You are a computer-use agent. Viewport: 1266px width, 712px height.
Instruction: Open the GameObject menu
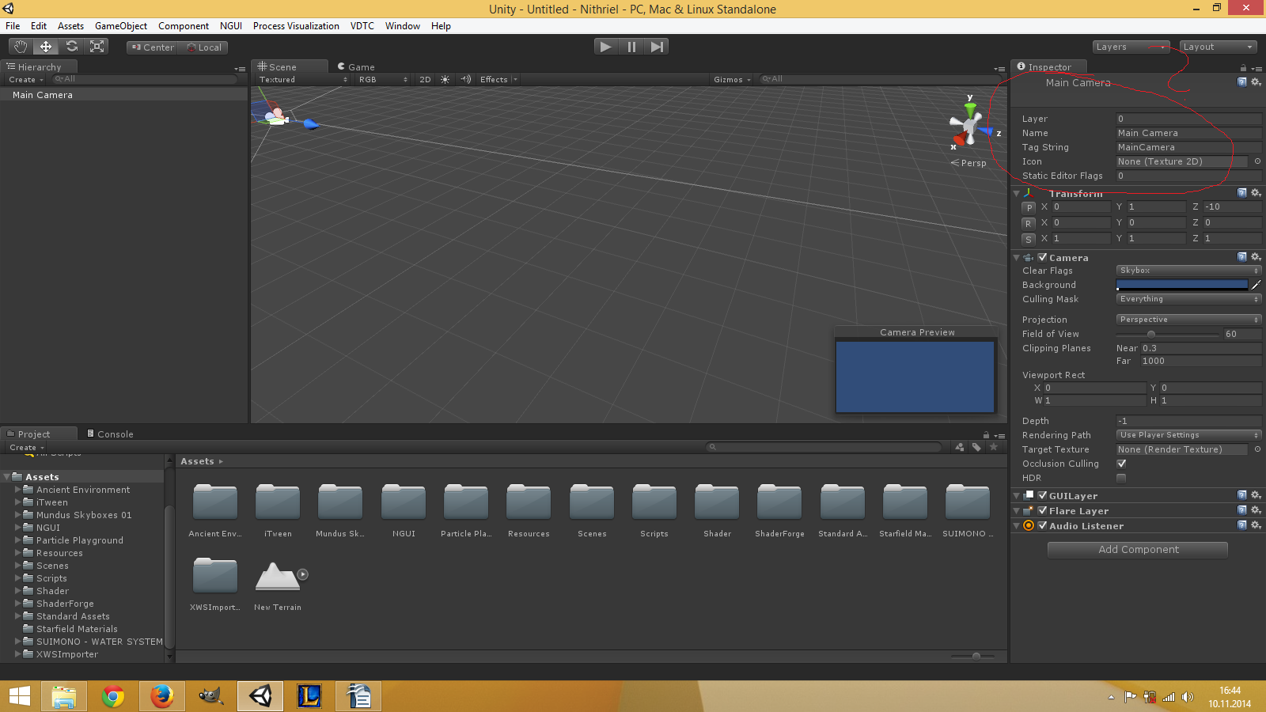pos(121,26)
